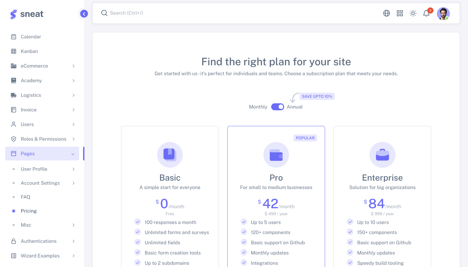Open the shortcuts grid icon
468x267 pixels.
click(x=400, y=13)
